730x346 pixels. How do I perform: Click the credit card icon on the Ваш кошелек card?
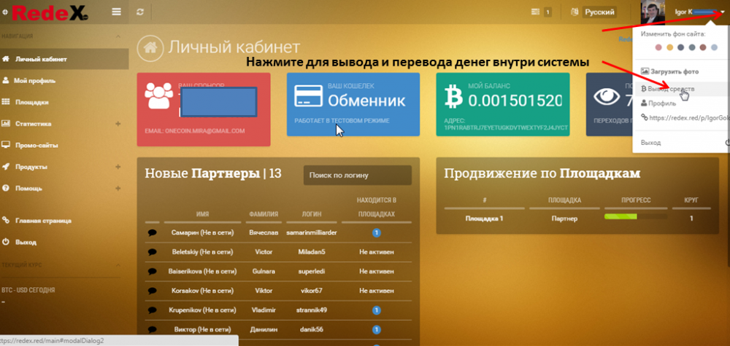(x=308, y=95)
